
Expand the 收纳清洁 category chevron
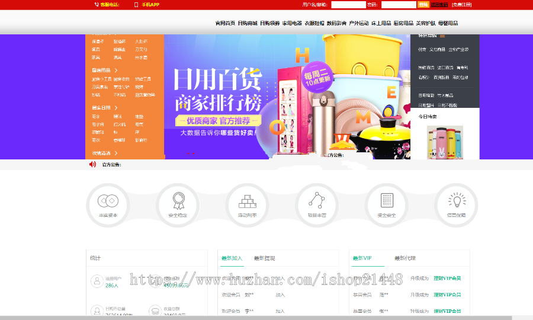(x=116, y=153)
